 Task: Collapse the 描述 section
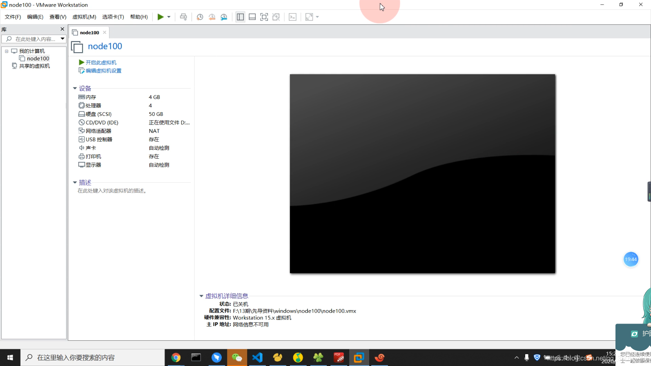pos(75,182)
